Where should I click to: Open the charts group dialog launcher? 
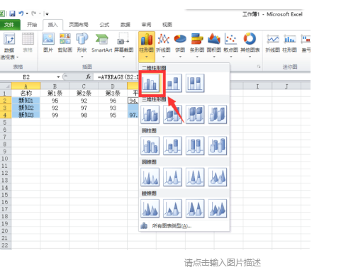259,67
